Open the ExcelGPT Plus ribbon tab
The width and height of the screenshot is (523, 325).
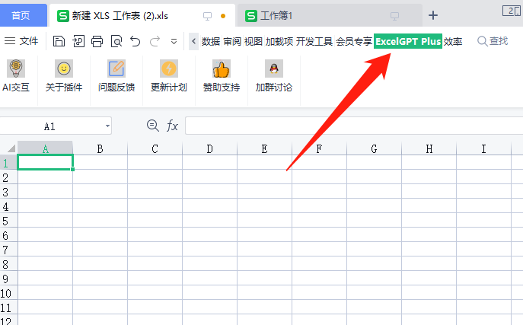pos(408,41)
